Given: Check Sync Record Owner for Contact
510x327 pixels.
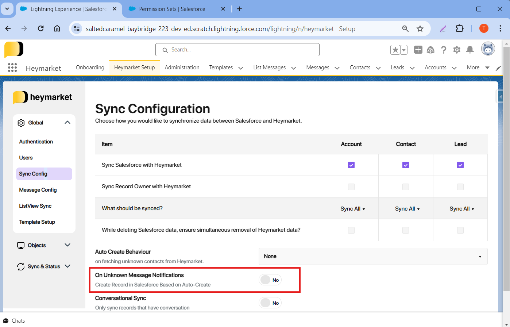Looking at the screenshot, I should [x=406, y=187].
